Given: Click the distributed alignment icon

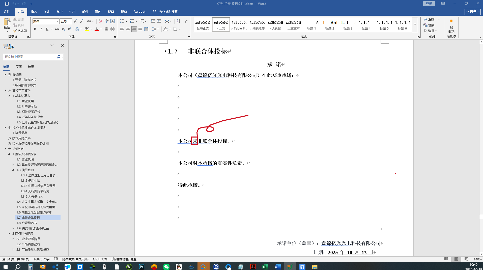Looking at the screenshot, I should tap(146, 29).
